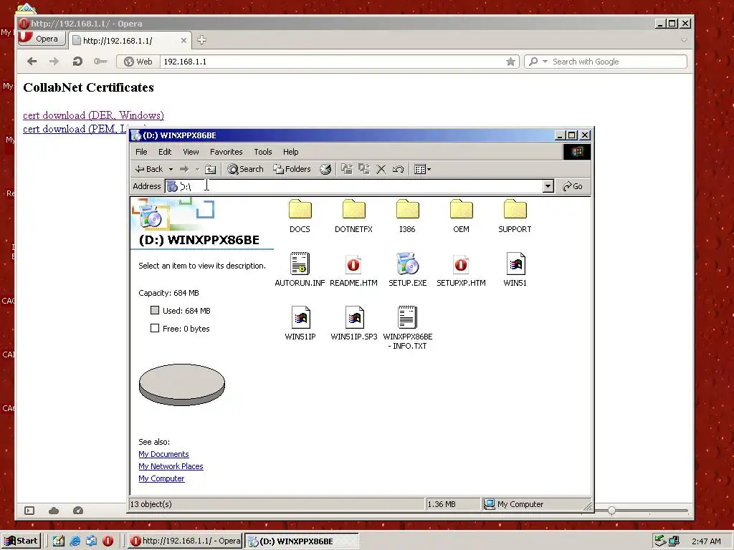Viewport: 734px width, 550px height.
Task: Expand the Address bar dropdown
Action: point(548,186)
